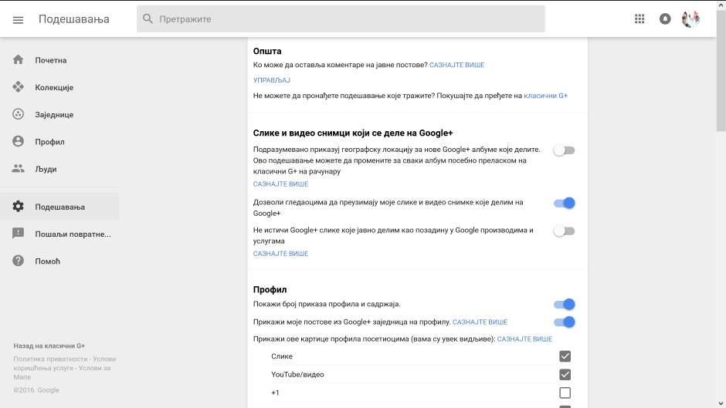Open the notifications bell
The image size is (726, 408).
pos(665,19)
